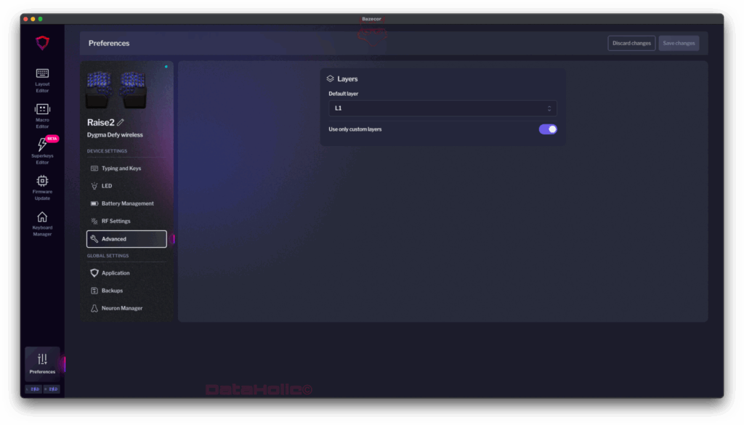Screen dimensions: 744x425
Task: Disable the Use only custom layers toggle
Action: pyautogui.click(x=548, y=129)
